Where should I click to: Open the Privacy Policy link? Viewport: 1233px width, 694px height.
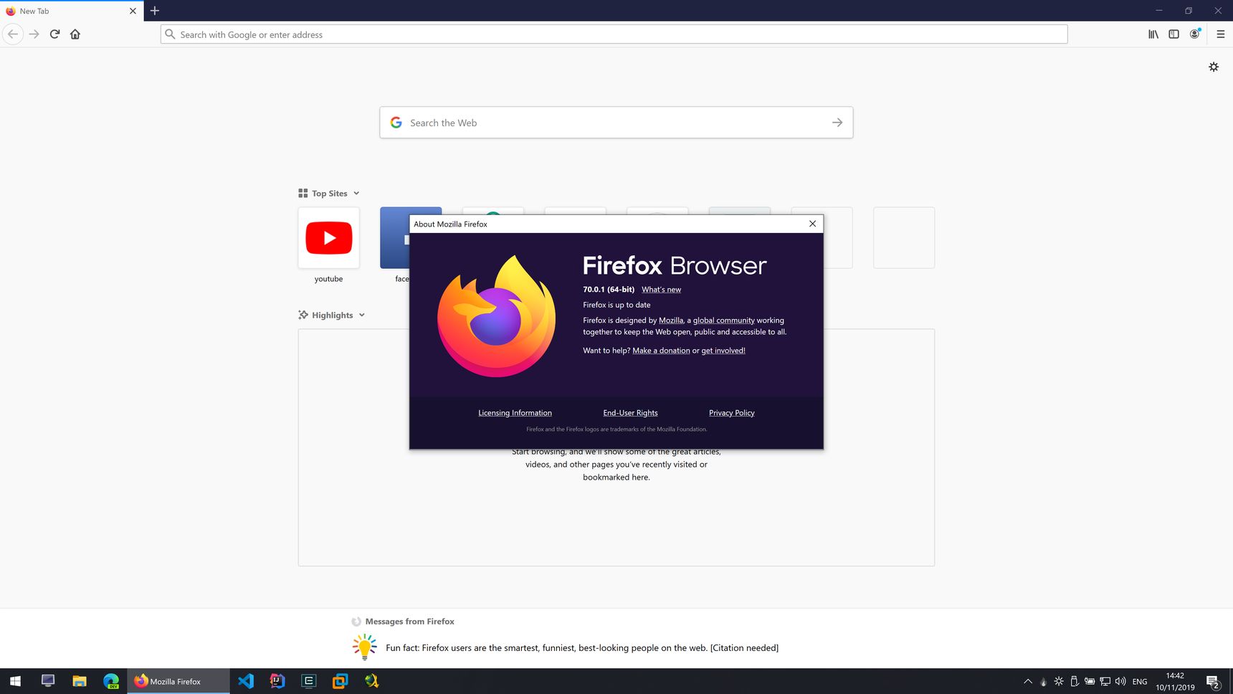click(x=731, y=413)
